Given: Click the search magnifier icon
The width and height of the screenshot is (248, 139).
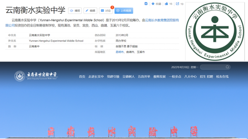Looking at the screenshot, I should (x=227, y=67).
